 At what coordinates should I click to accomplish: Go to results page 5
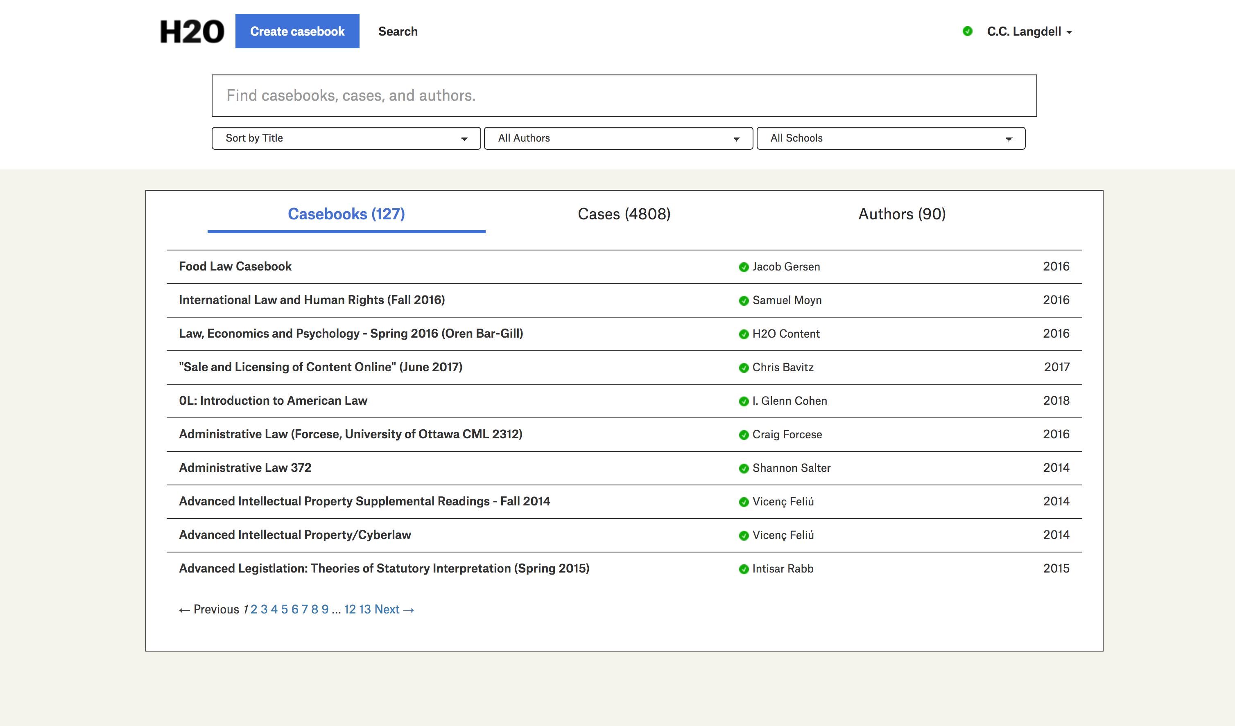(x=284, y=609)
